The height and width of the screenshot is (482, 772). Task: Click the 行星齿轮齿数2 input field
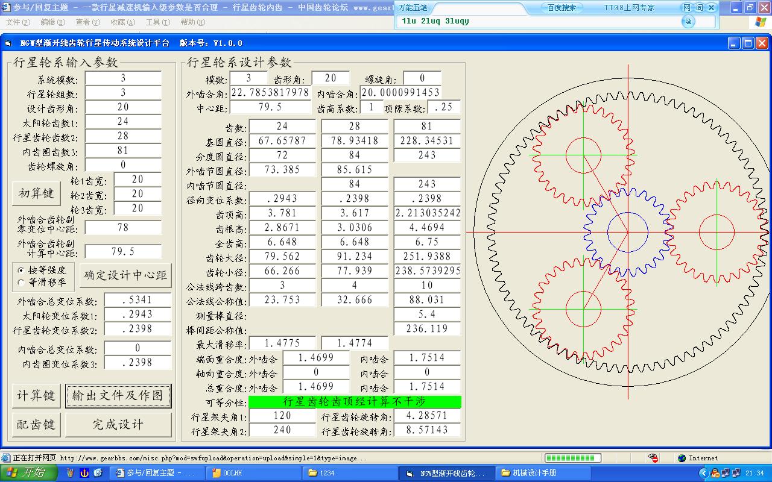pyautogui.click(x=123, y=136)
